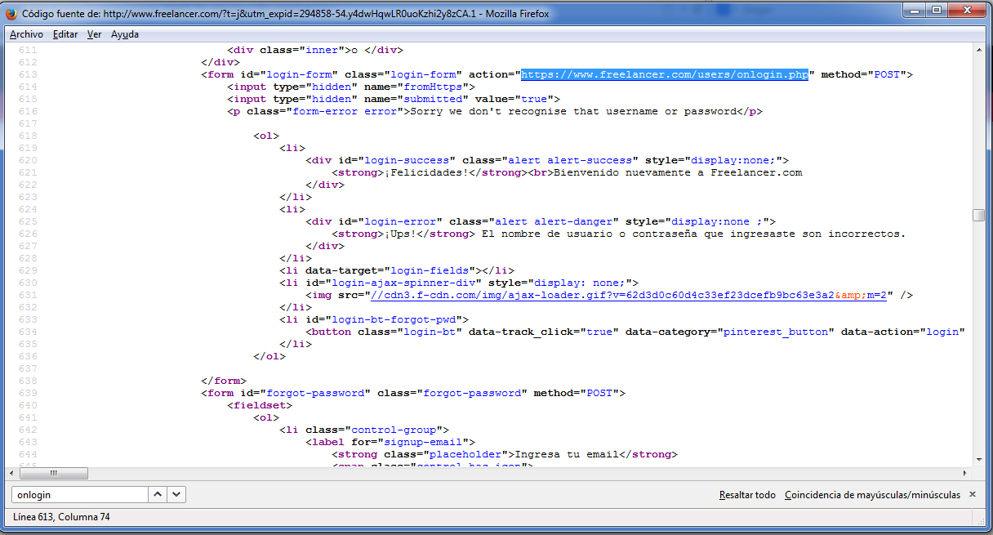This screenshot has width=993, height=535.
Task: Click the vertical scrollbar thumb
Action: (x=978, y=216)
